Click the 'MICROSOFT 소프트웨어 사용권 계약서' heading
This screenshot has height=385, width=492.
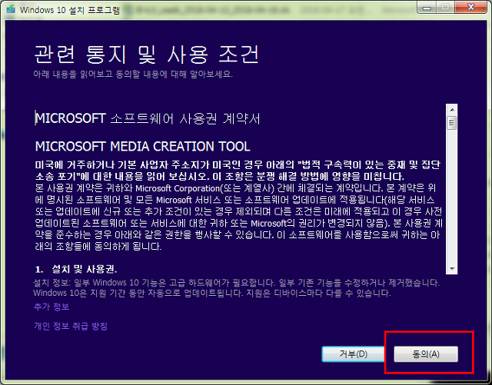(148, 118)
